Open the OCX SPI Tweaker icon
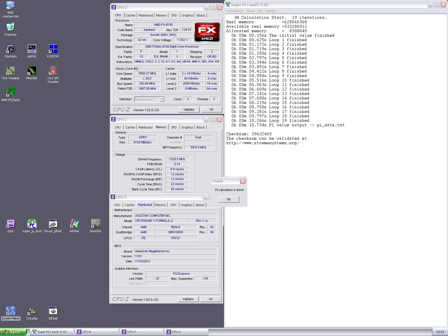 coord(53,74)
